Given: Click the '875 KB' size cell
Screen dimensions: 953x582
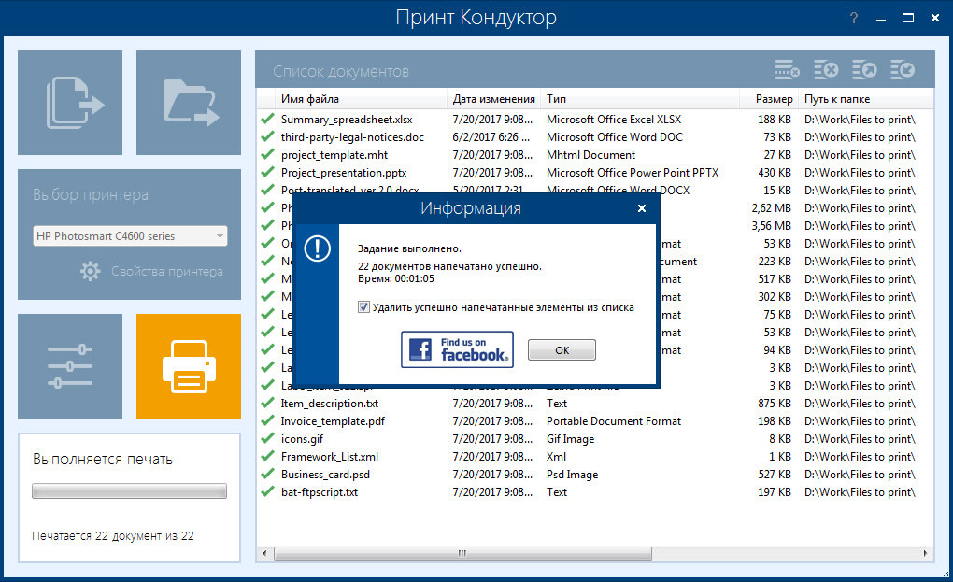Looking at the screenshot, I should [x=775, y=404].
